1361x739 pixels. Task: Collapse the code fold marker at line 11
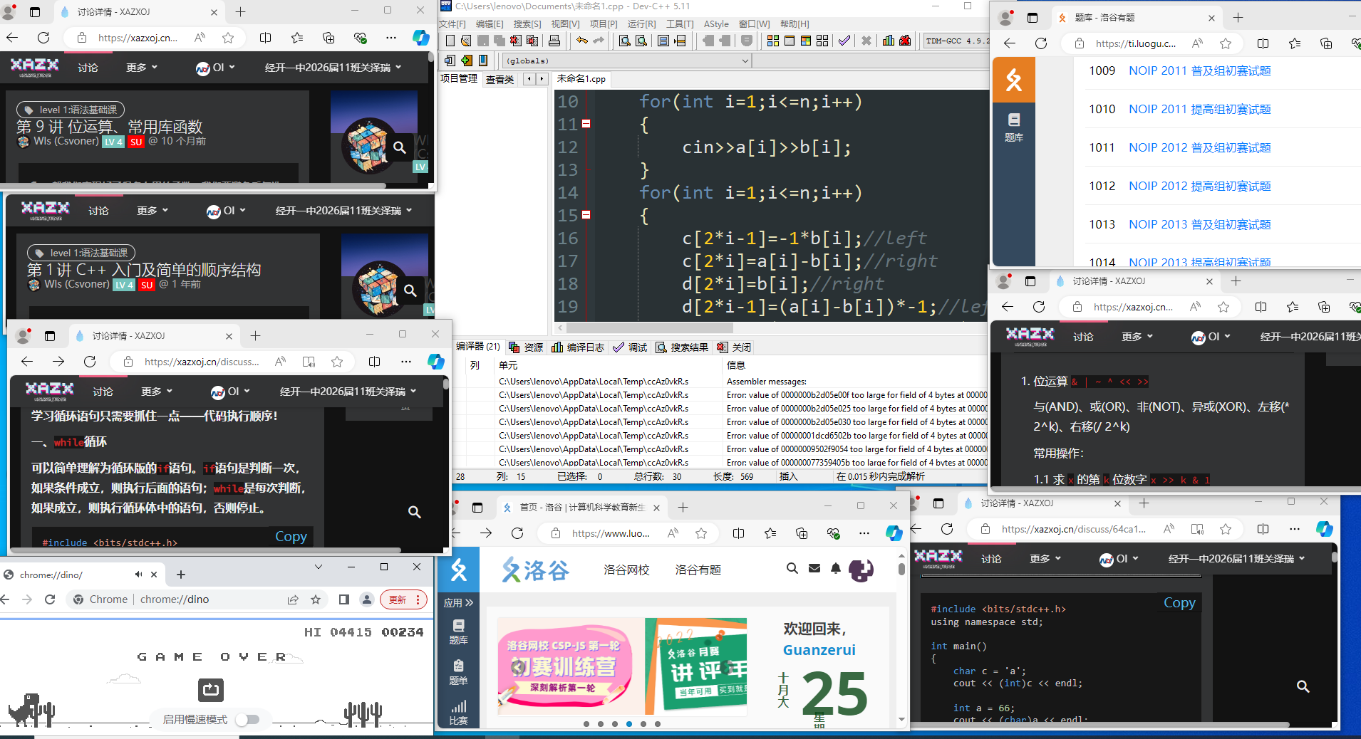click(x=586, y=124)
